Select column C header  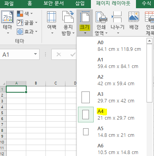pos(56,83)
